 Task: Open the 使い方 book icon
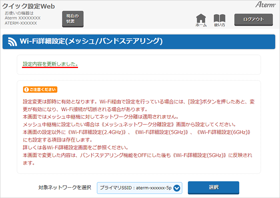tap(220, 18)
